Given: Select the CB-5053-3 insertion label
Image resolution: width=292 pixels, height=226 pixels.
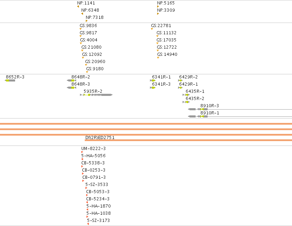Looking at the screenshot, I should [x=98, y=192].
